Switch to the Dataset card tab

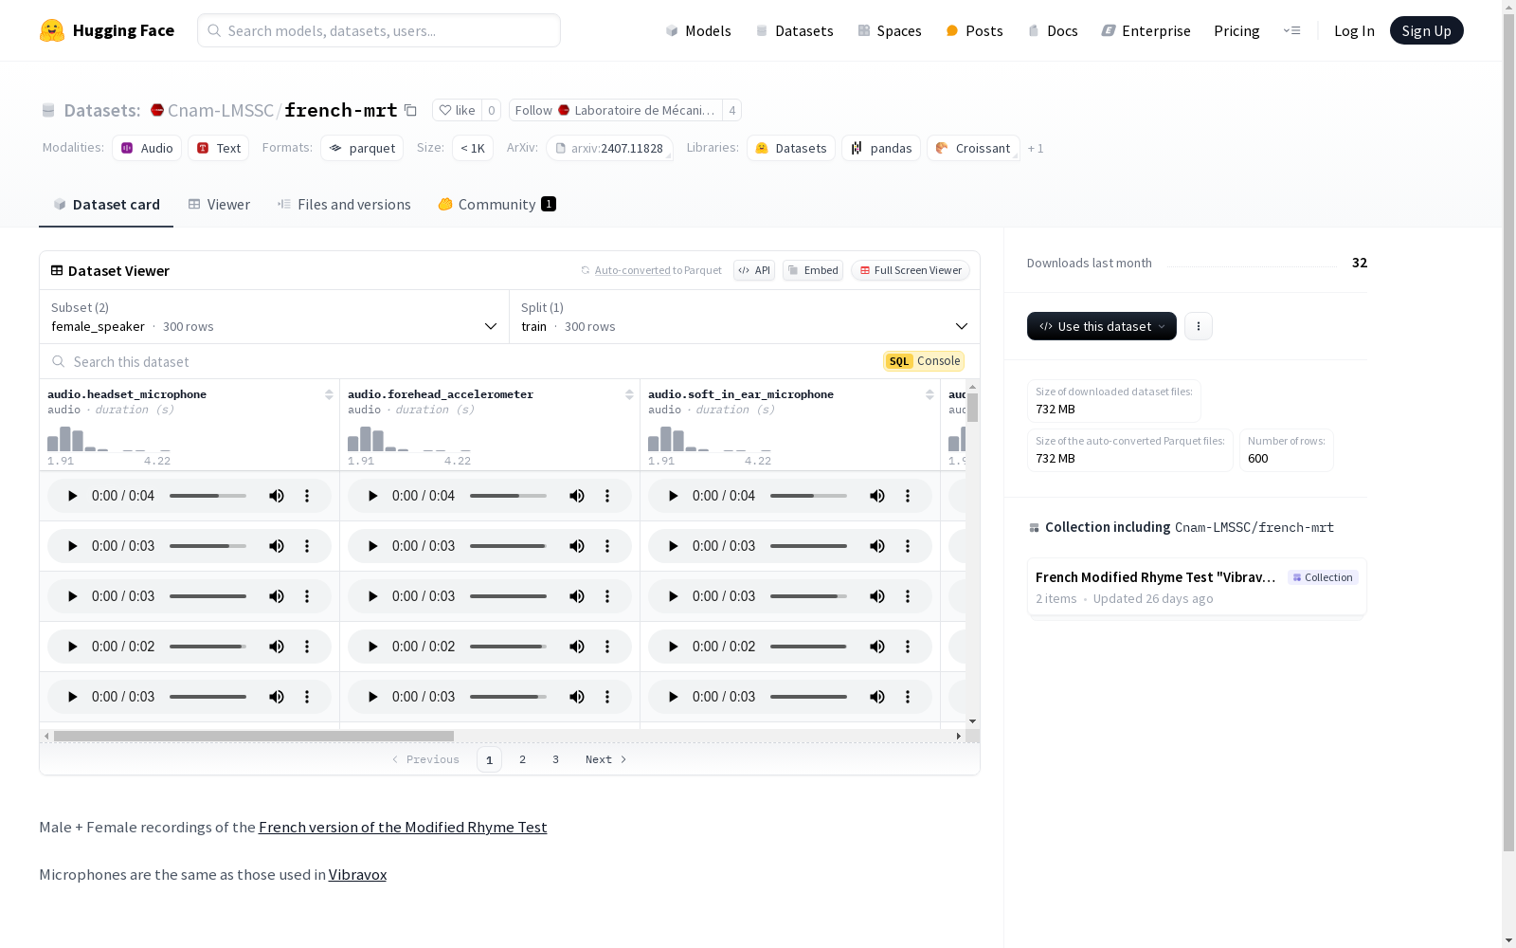[106, 205]
